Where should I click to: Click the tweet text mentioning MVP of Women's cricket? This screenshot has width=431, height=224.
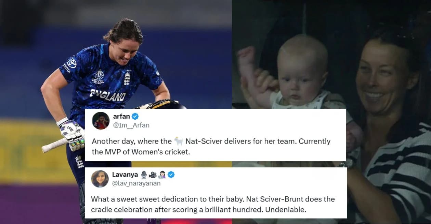[x=211, y=147]
